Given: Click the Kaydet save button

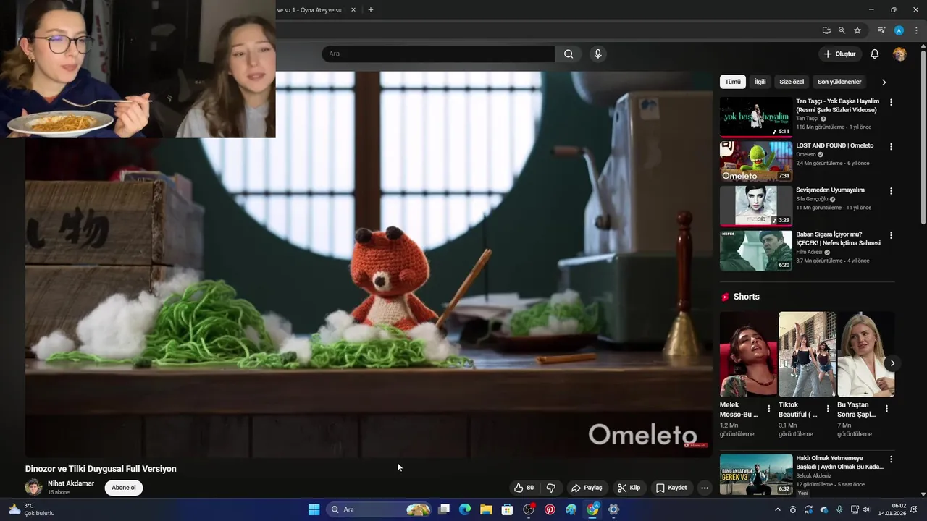Looking at the screenshot, I should [671, 488].
